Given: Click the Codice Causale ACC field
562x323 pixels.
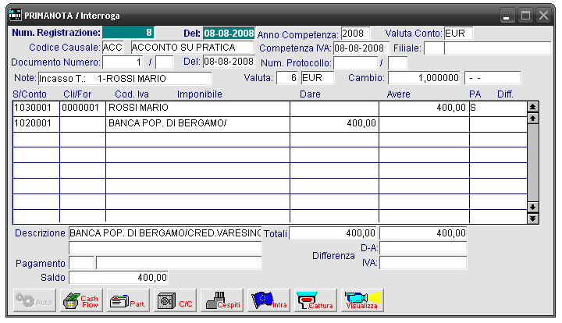Looking at the screenshot, I should 113,48.
